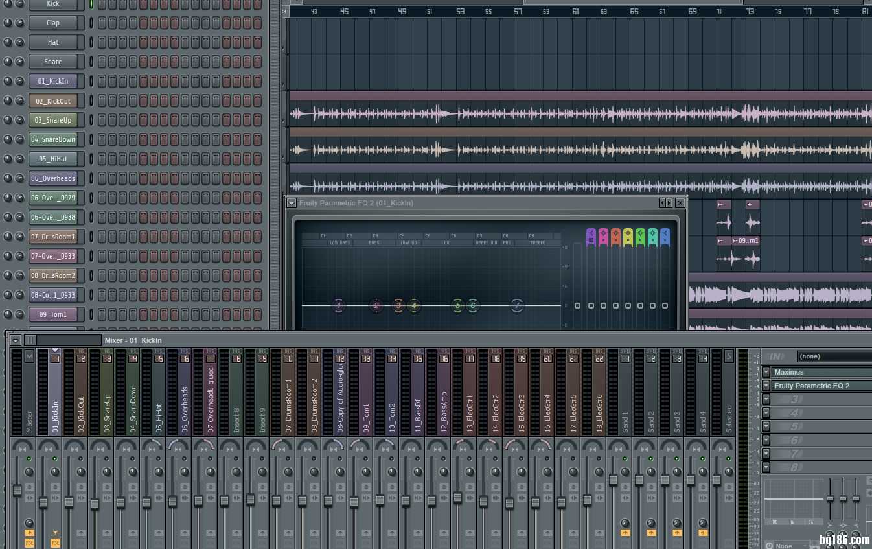This screenshot has height=549, width=872.
Task: Open Fruity Parametric EQ 2 slot menu arrow
Action: click(766, 386)
